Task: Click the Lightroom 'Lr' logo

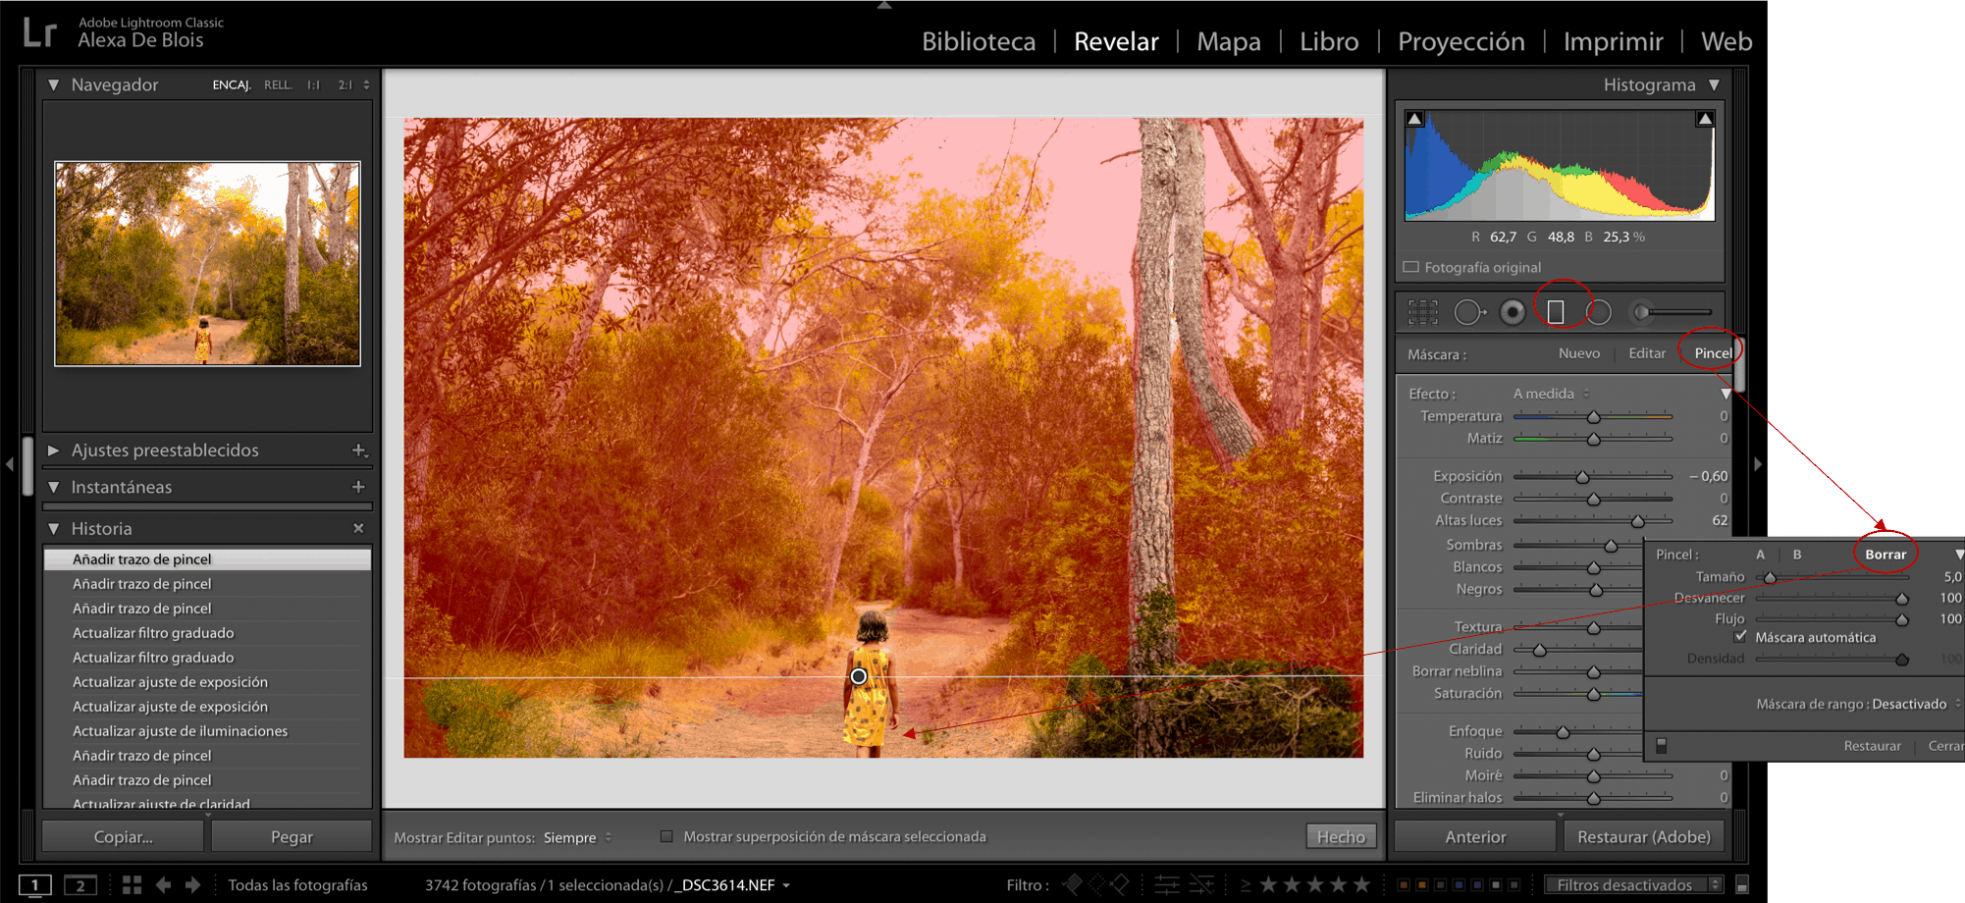Action: (x=39, y=32)
